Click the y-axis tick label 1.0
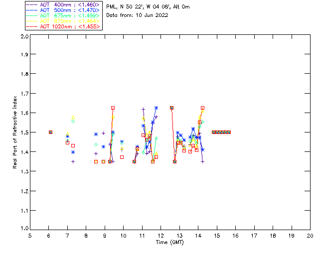Viewport: 319px width, 255px height. point(24,229)
